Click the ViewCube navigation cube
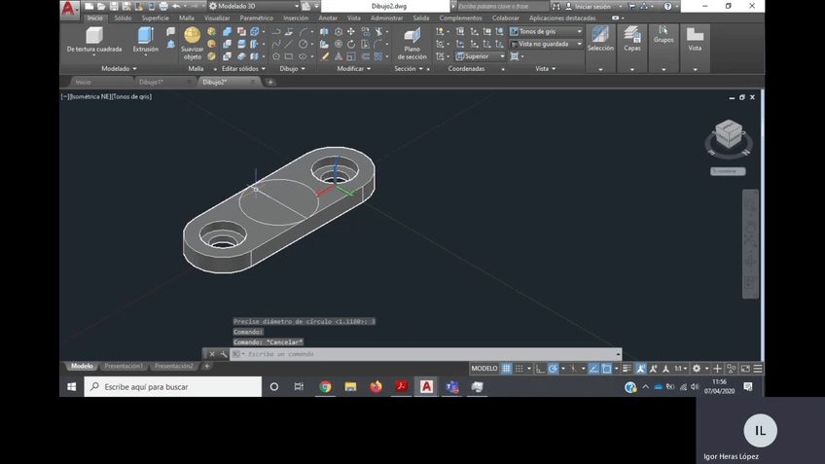Viewport: 825px width, 464px height. 729,136
